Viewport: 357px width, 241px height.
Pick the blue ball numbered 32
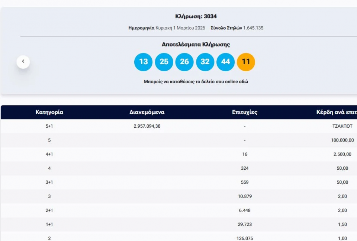[205, 62]
